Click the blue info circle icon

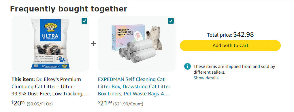187,66
